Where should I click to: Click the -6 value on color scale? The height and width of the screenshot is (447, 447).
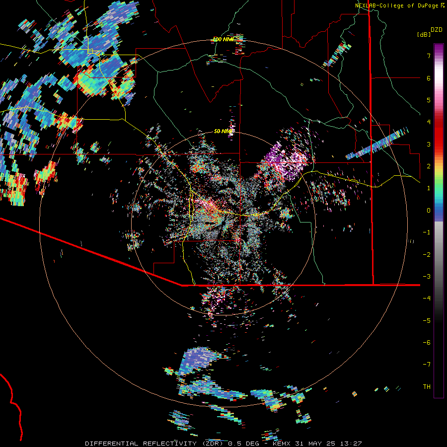point(427,343)
